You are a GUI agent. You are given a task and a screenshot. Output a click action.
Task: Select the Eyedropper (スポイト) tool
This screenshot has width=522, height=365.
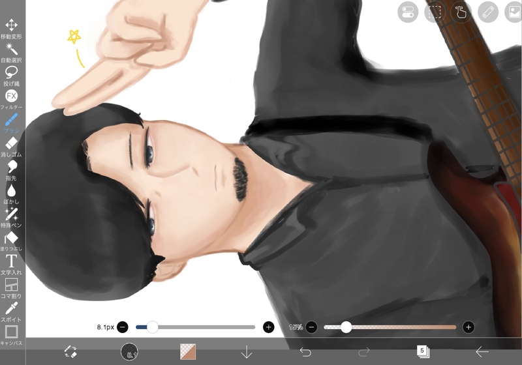tap(11, 312)
